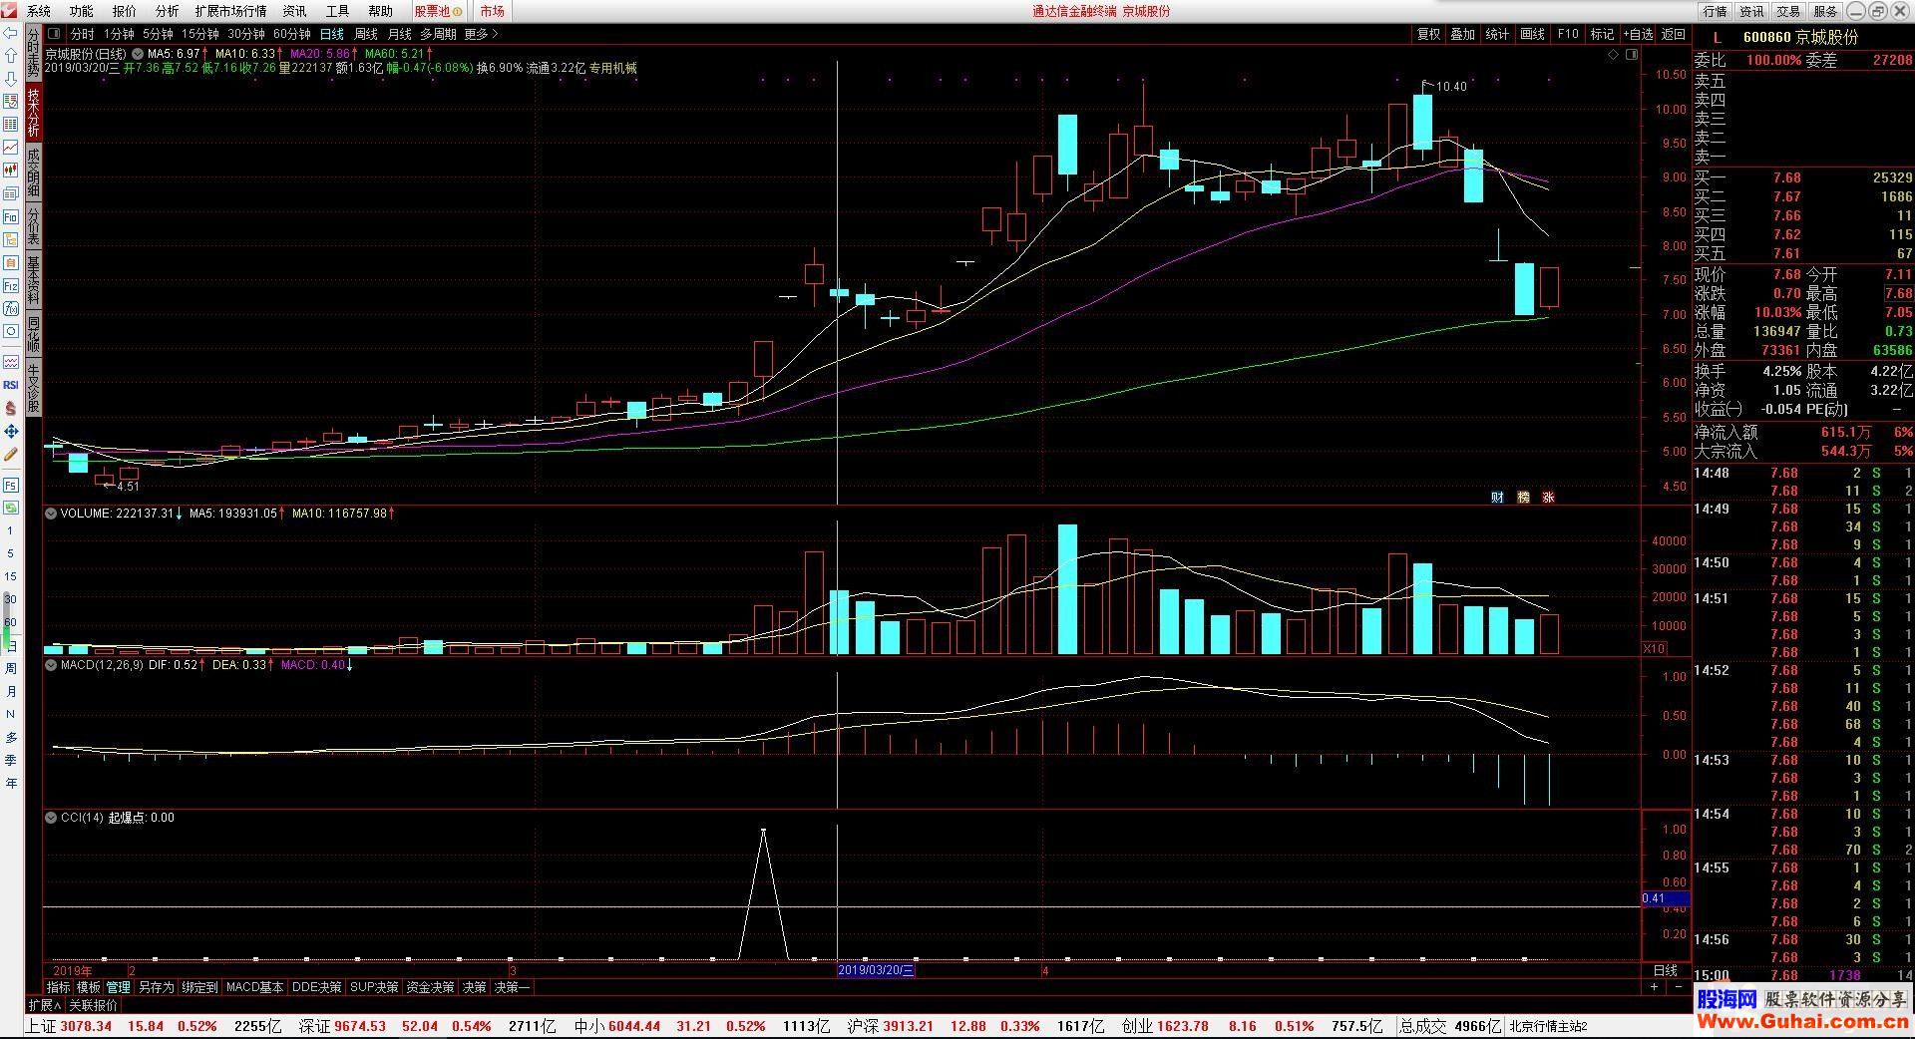Click the 叠加 overlay button

1463,34
